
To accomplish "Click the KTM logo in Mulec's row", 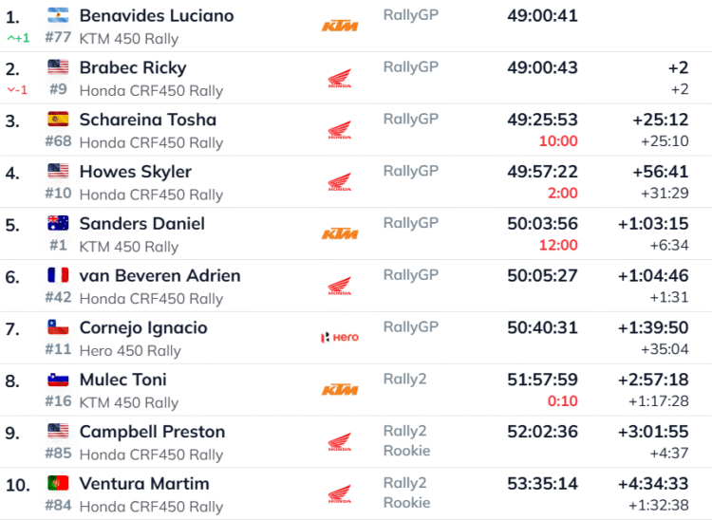I will pyautogui.click(x=340, y=389).
